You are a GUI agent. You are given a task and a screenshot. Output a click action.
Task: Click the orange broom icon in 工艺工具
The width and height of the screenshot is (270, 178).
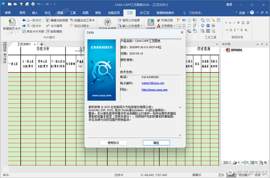tap(213, 20)
